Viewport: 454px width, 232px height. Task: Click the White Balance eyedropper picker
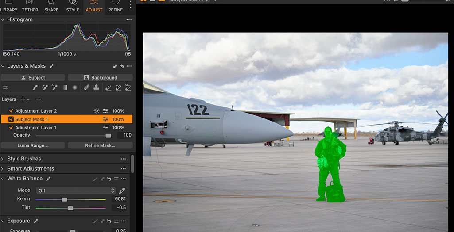point(123,190)
